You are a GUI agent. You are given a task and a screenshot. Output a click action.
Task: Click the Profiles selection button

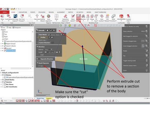coord(43,37)
